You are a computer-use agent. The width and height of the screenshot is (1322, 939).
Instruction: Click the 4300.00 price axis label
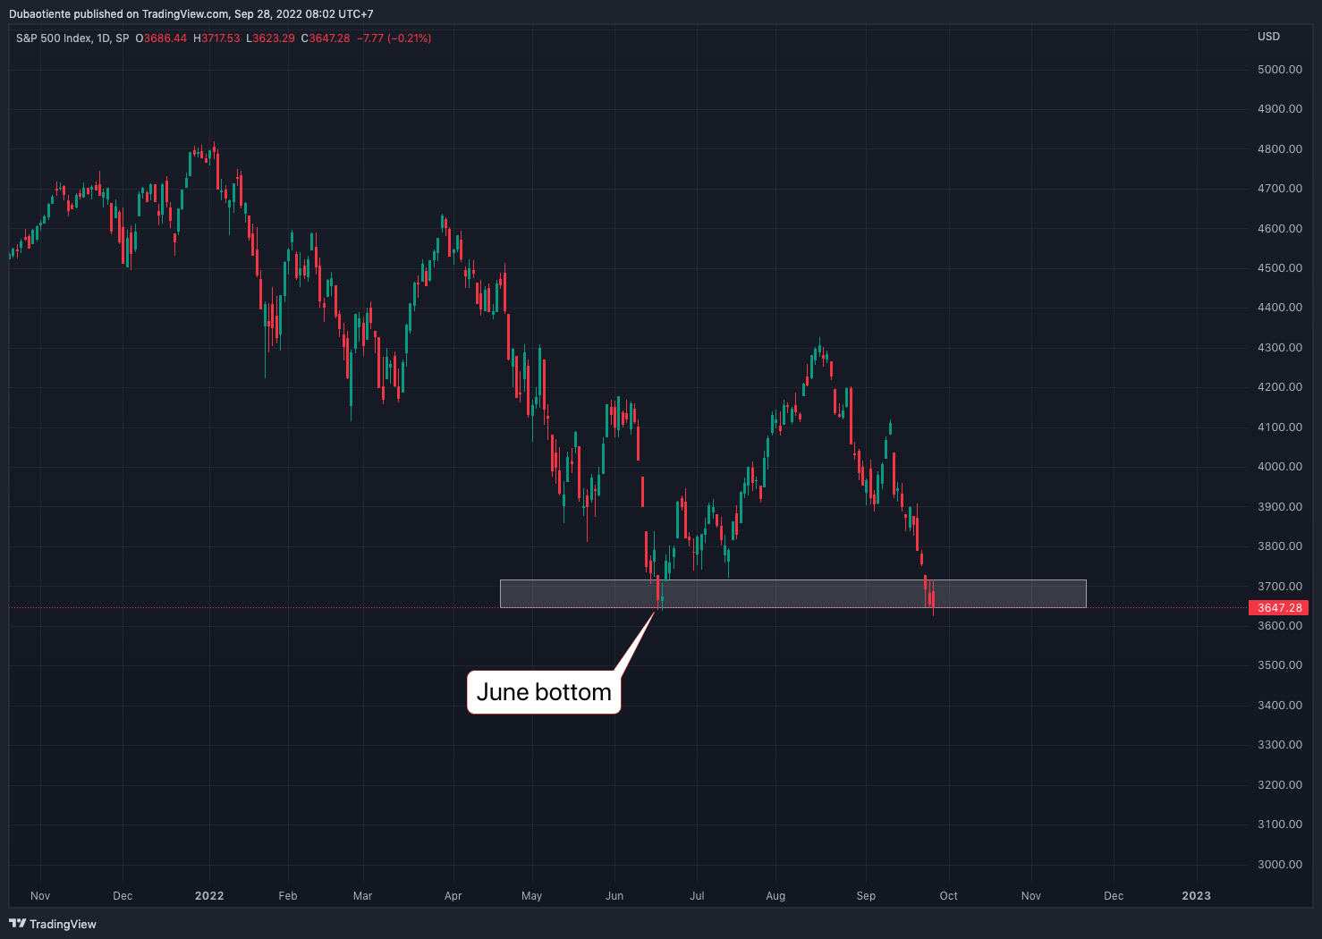point(1279,348)
